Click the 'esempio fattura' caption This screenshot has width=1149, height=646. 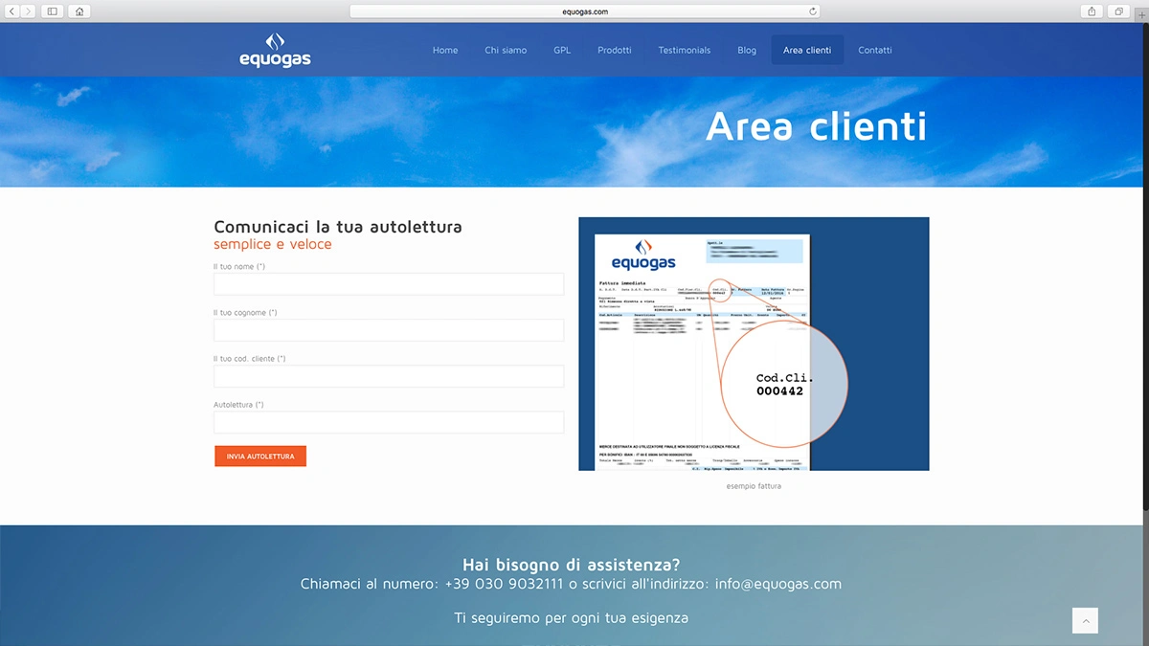(x=754, y=486)
